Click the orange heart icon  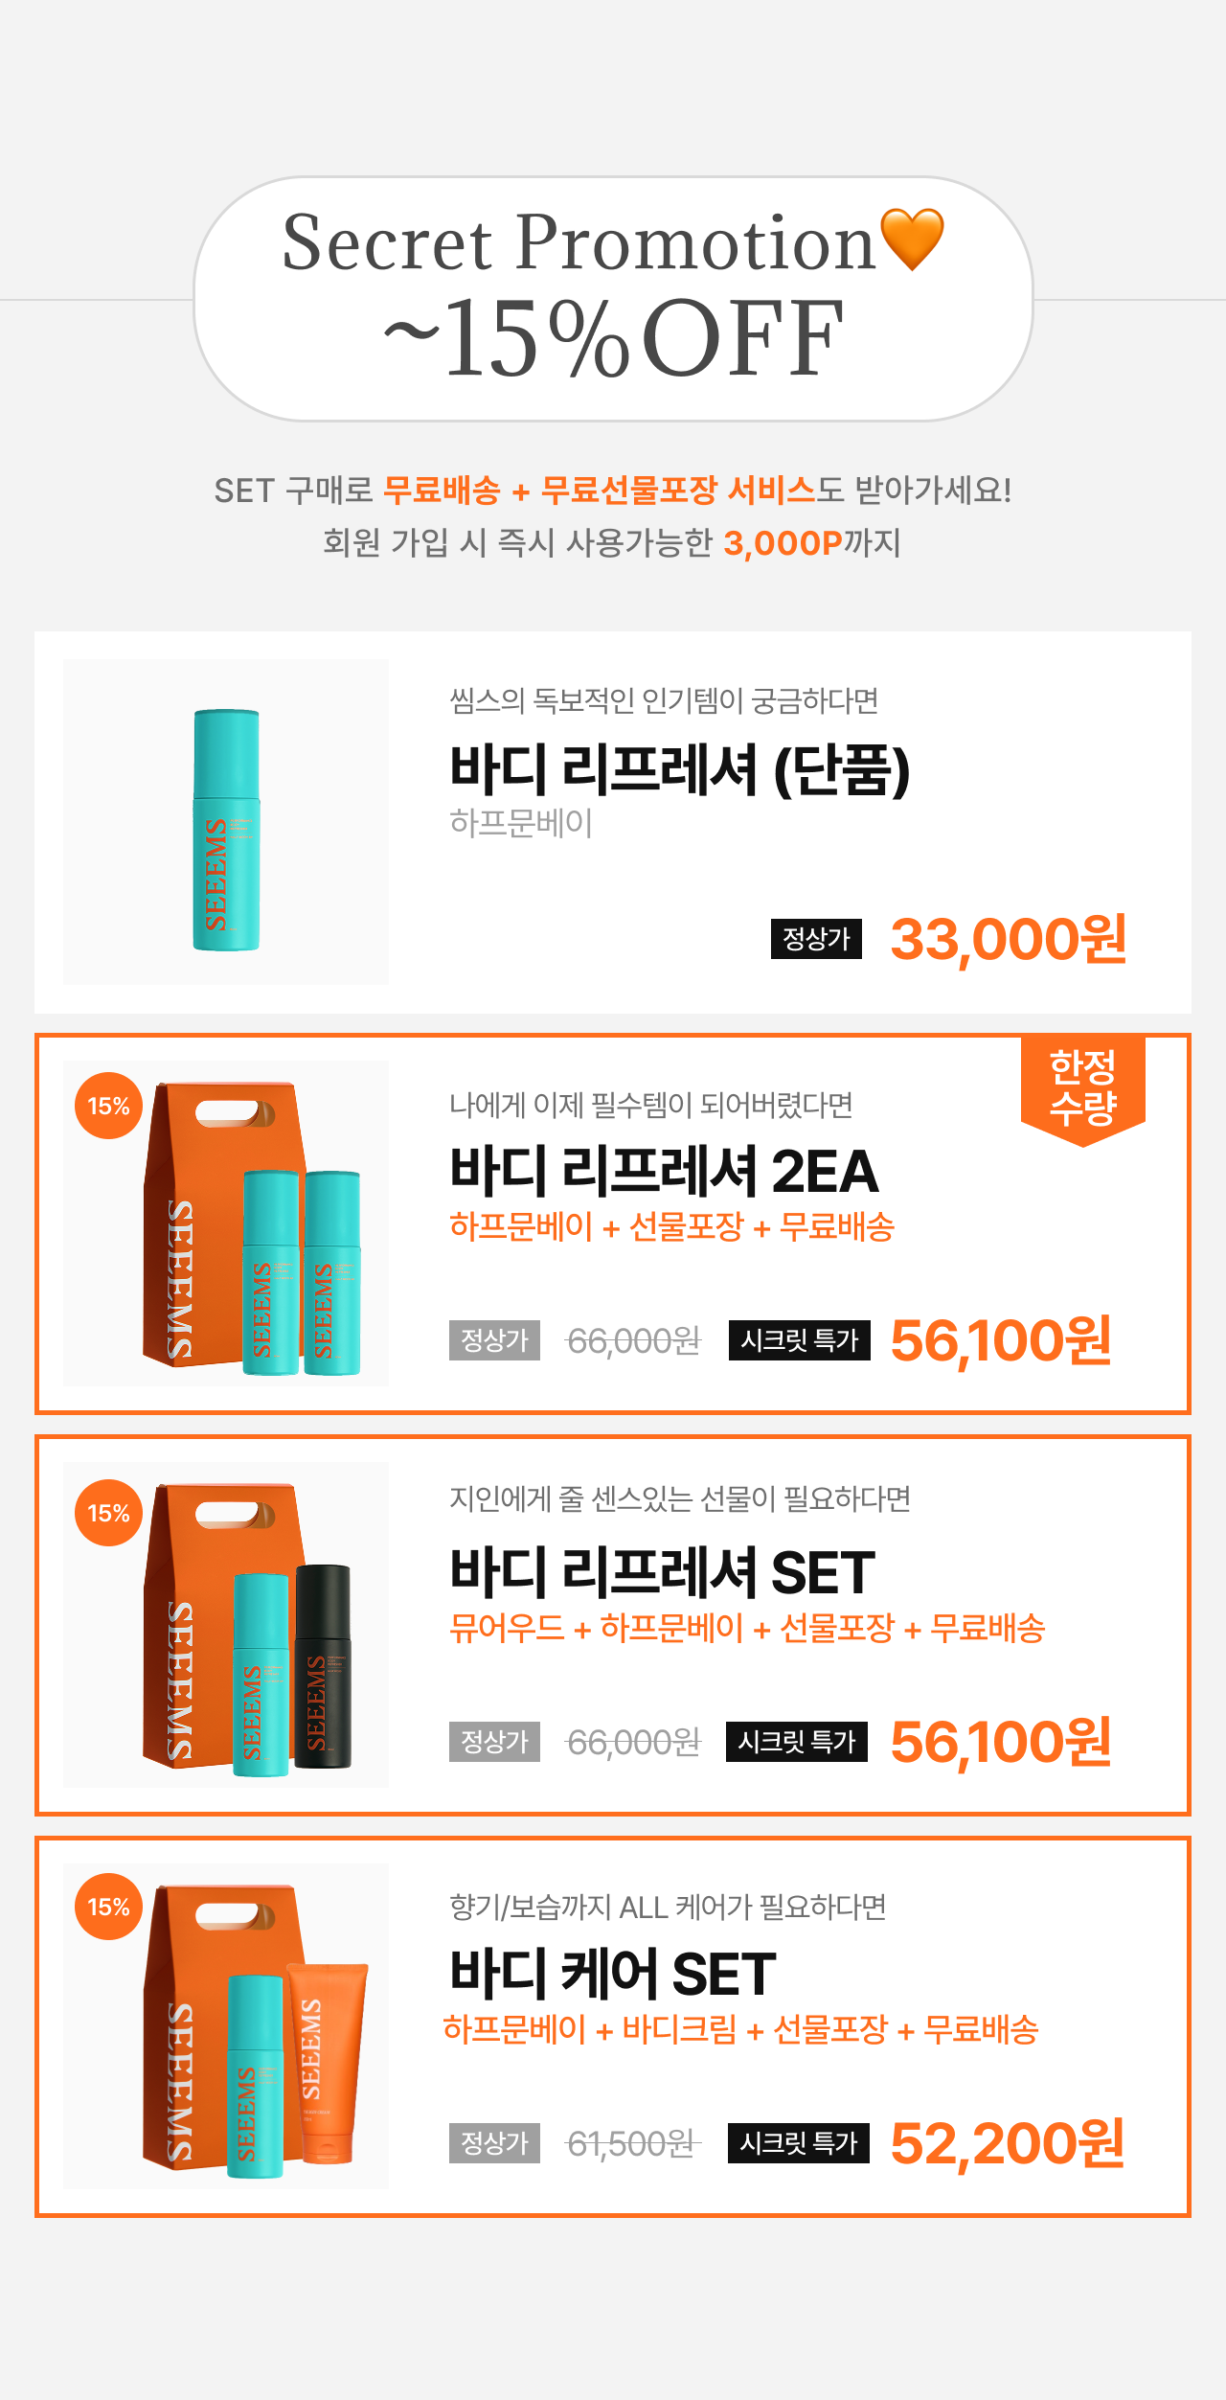coord(912,239)
